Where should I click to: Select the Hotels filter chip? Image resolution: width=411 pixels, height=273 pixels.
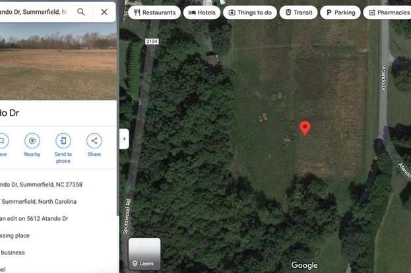(x=202, y=13)
